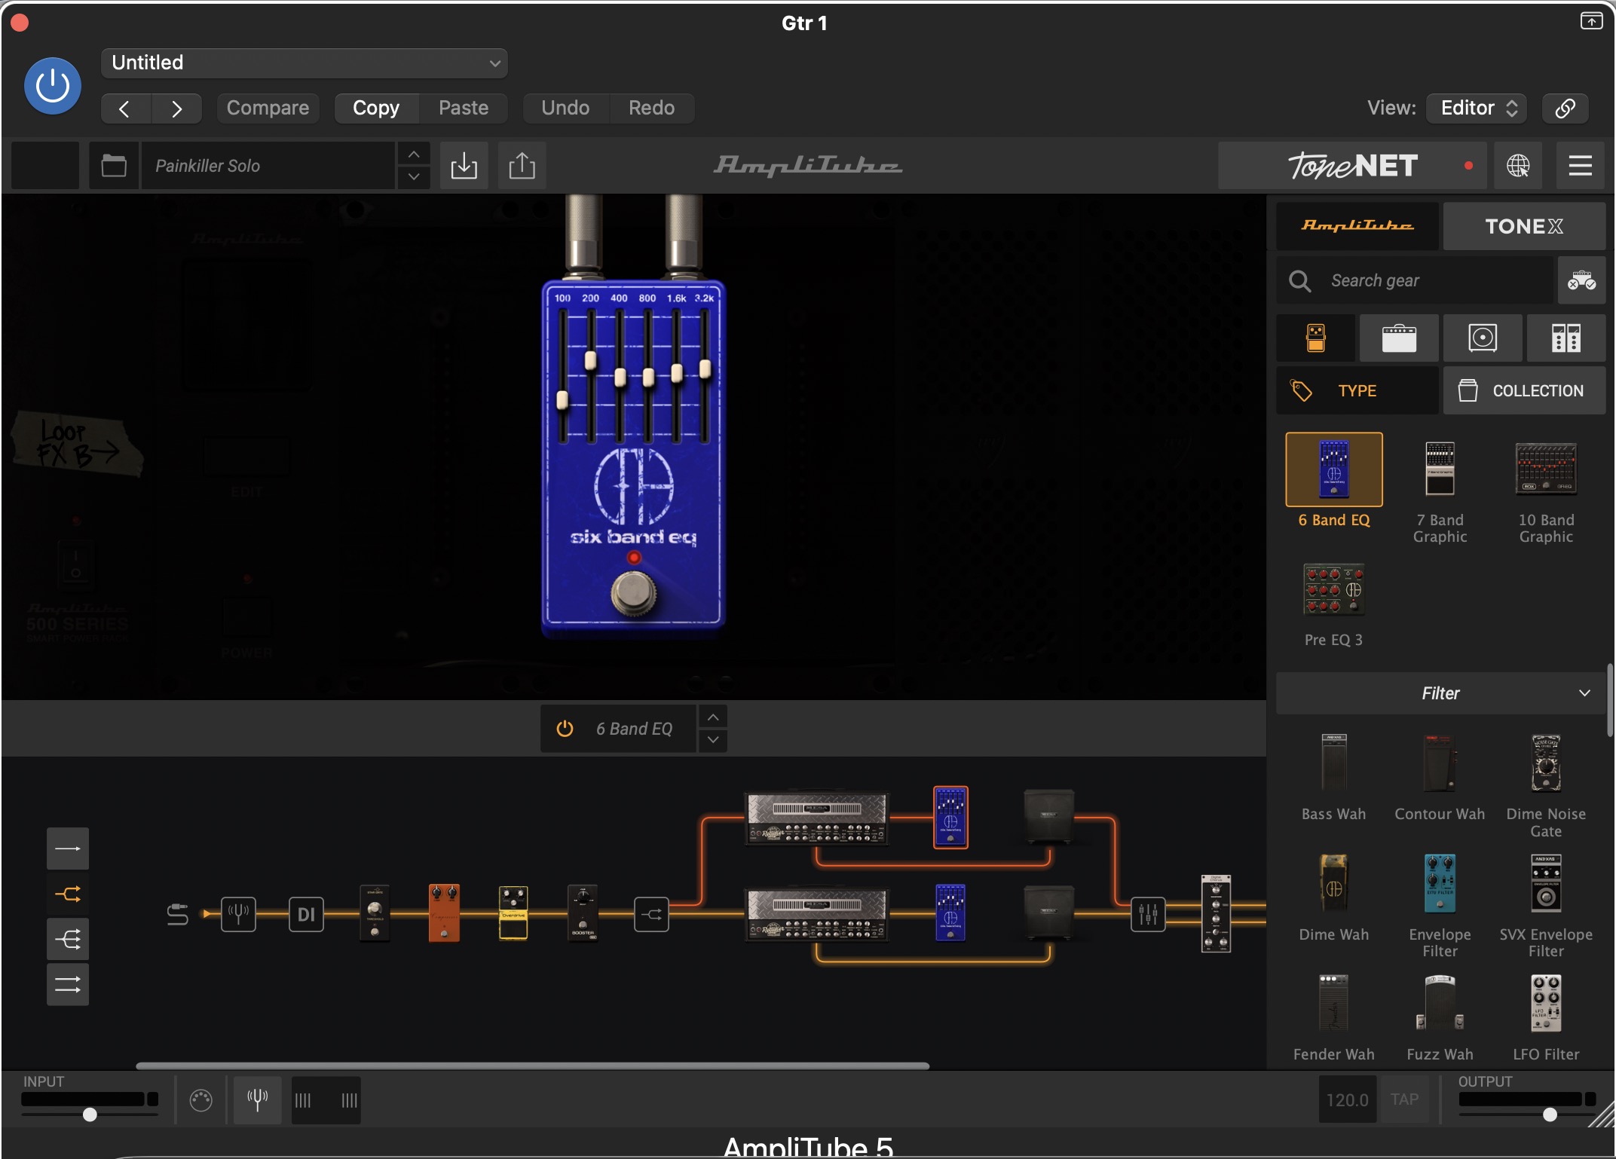The image size is (1616, 1159).
Task: Open the View Editor dropdown
Action: tap(1477, 108)
